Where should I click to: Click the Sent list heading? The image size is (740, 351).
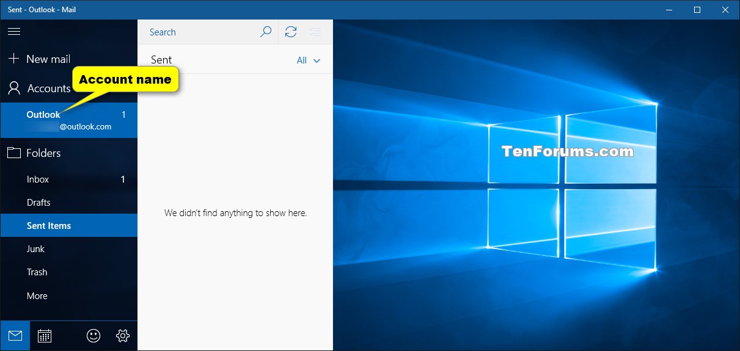pyautogui.click(x=161, y=60)
